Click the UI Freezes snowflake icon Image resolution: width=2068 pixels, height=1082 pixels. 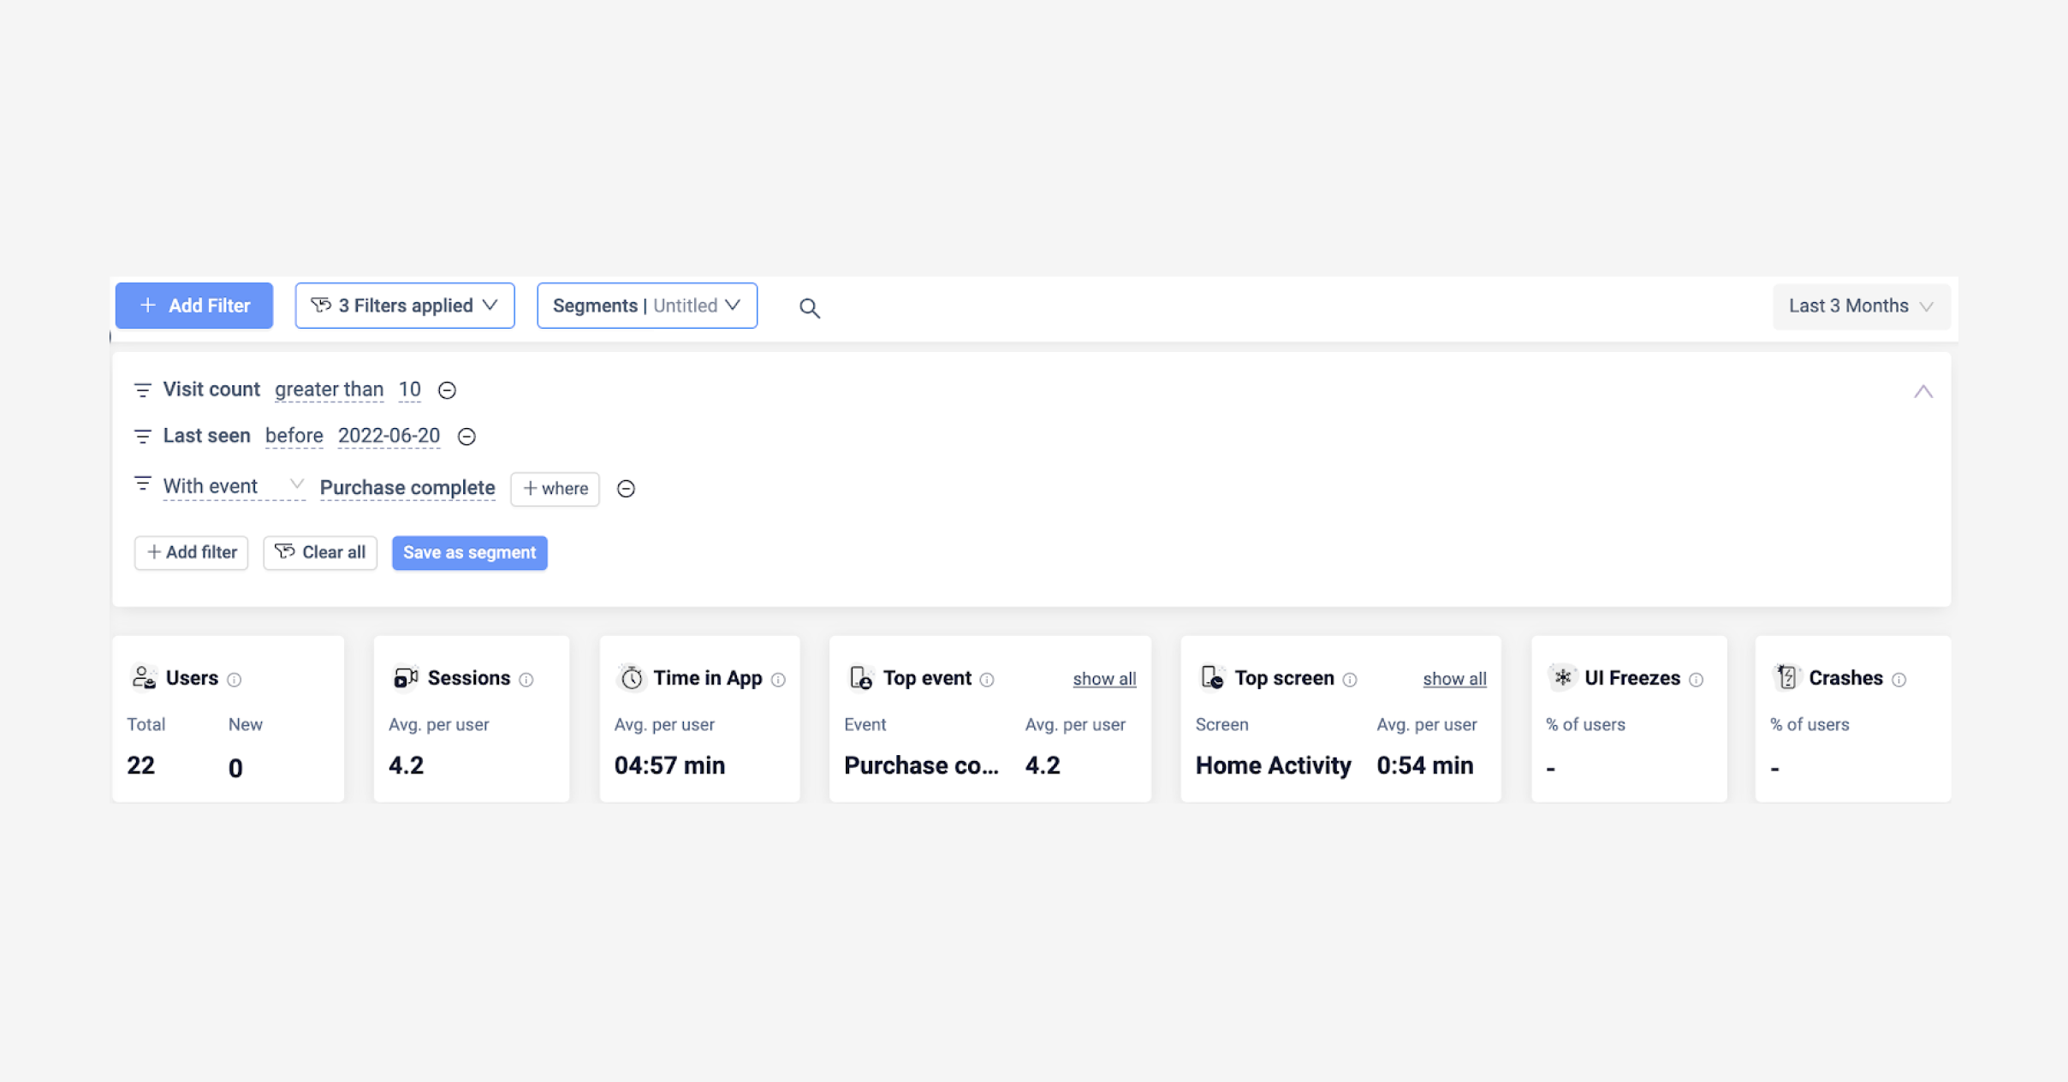click(x=1562, y=677)
